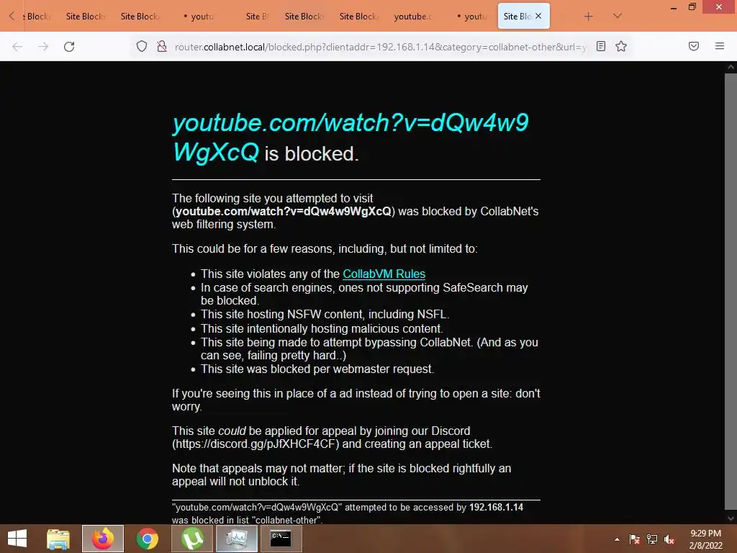Image resolution: width=737 pixels, height=553 pixels.
Task: Open the clock showing 9:29 PM
Action: click(x=705, y=539)
